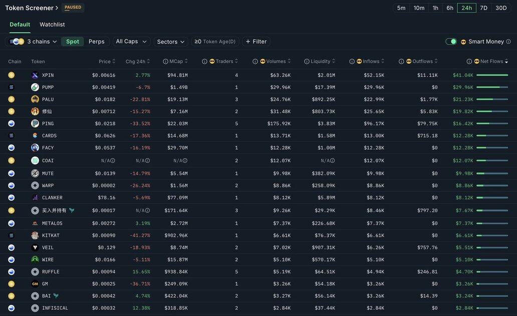
Task: Open the Sectors dropdown
Action: 171,42
